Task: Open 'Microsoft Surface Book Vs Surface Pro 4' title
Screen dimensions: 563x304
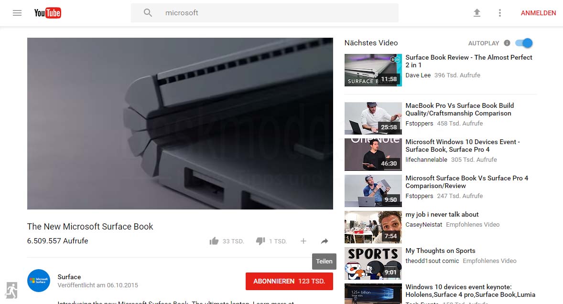Action: point(467,182)
